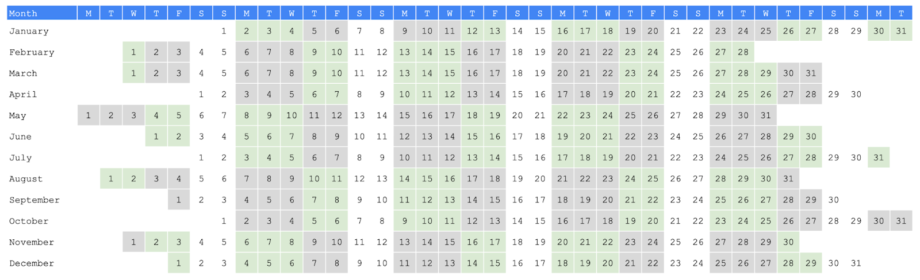Click December 31 date cell
The image size is (920, 280).
(856, 263)
